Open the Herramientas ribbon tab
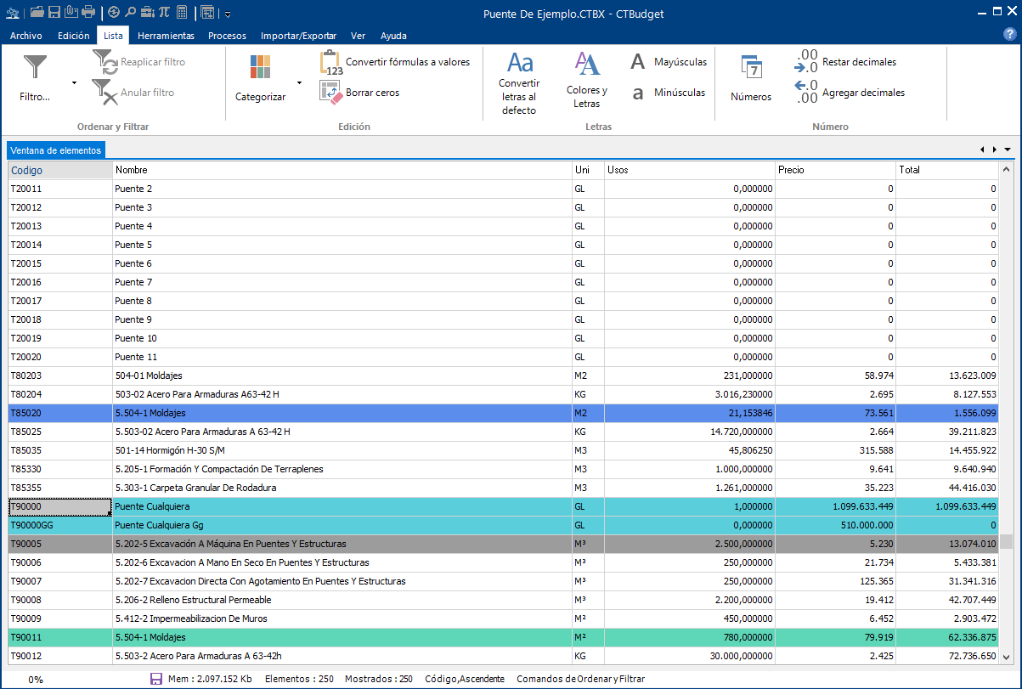The image size is (1022, 689). tap(166, 36)
